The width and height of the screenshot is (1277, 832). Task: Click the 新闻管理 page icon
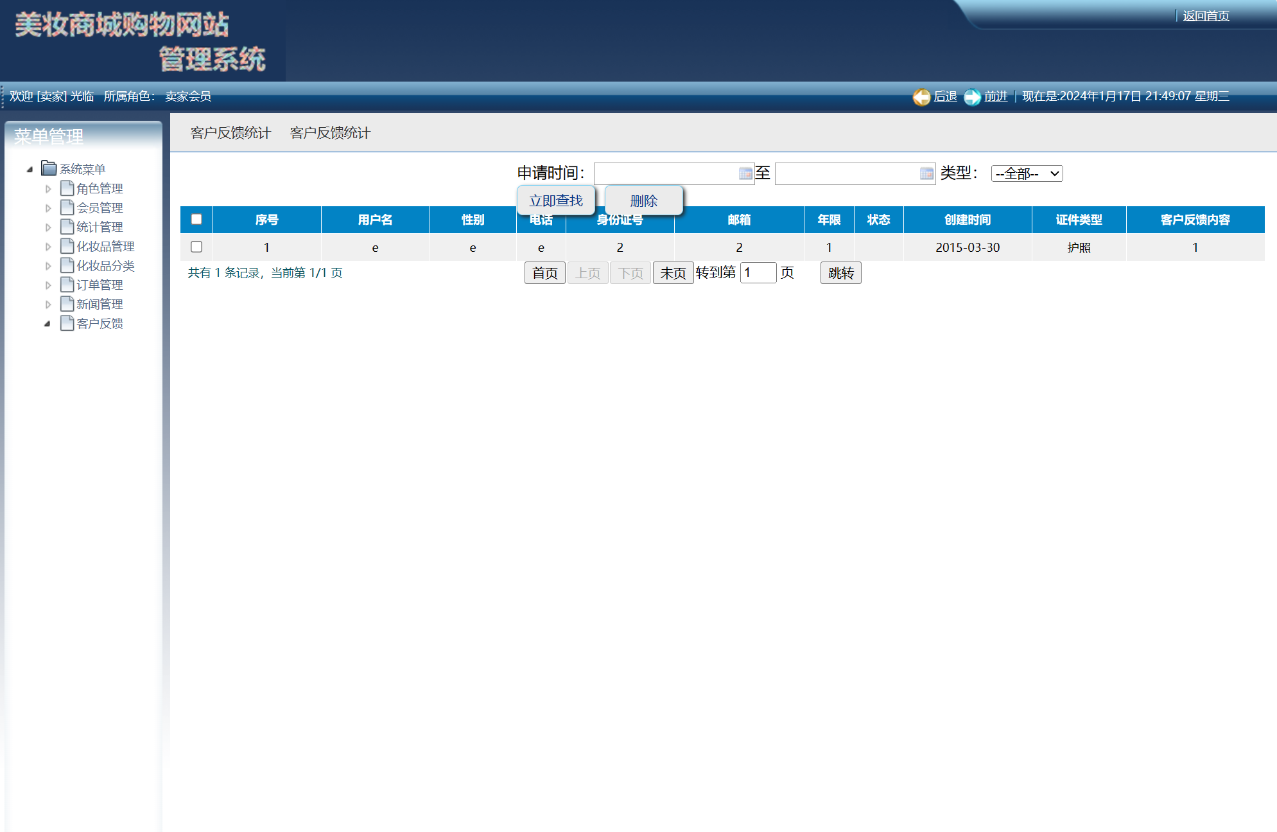pyautogui.click(x=66, y=304)
